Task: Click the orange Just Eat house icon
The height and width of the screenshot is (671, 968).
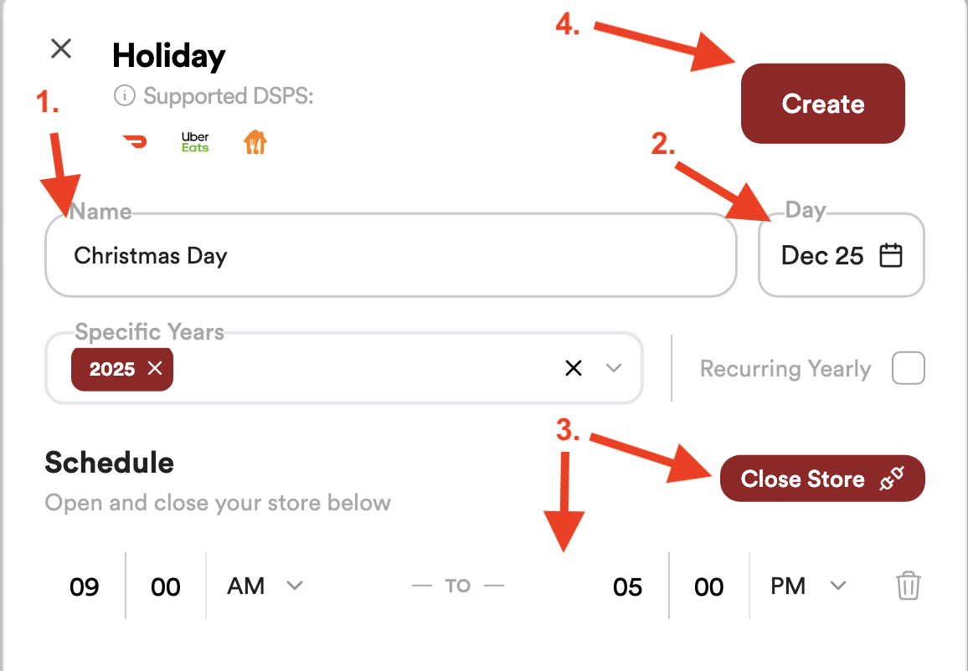Action: point(255,142)
